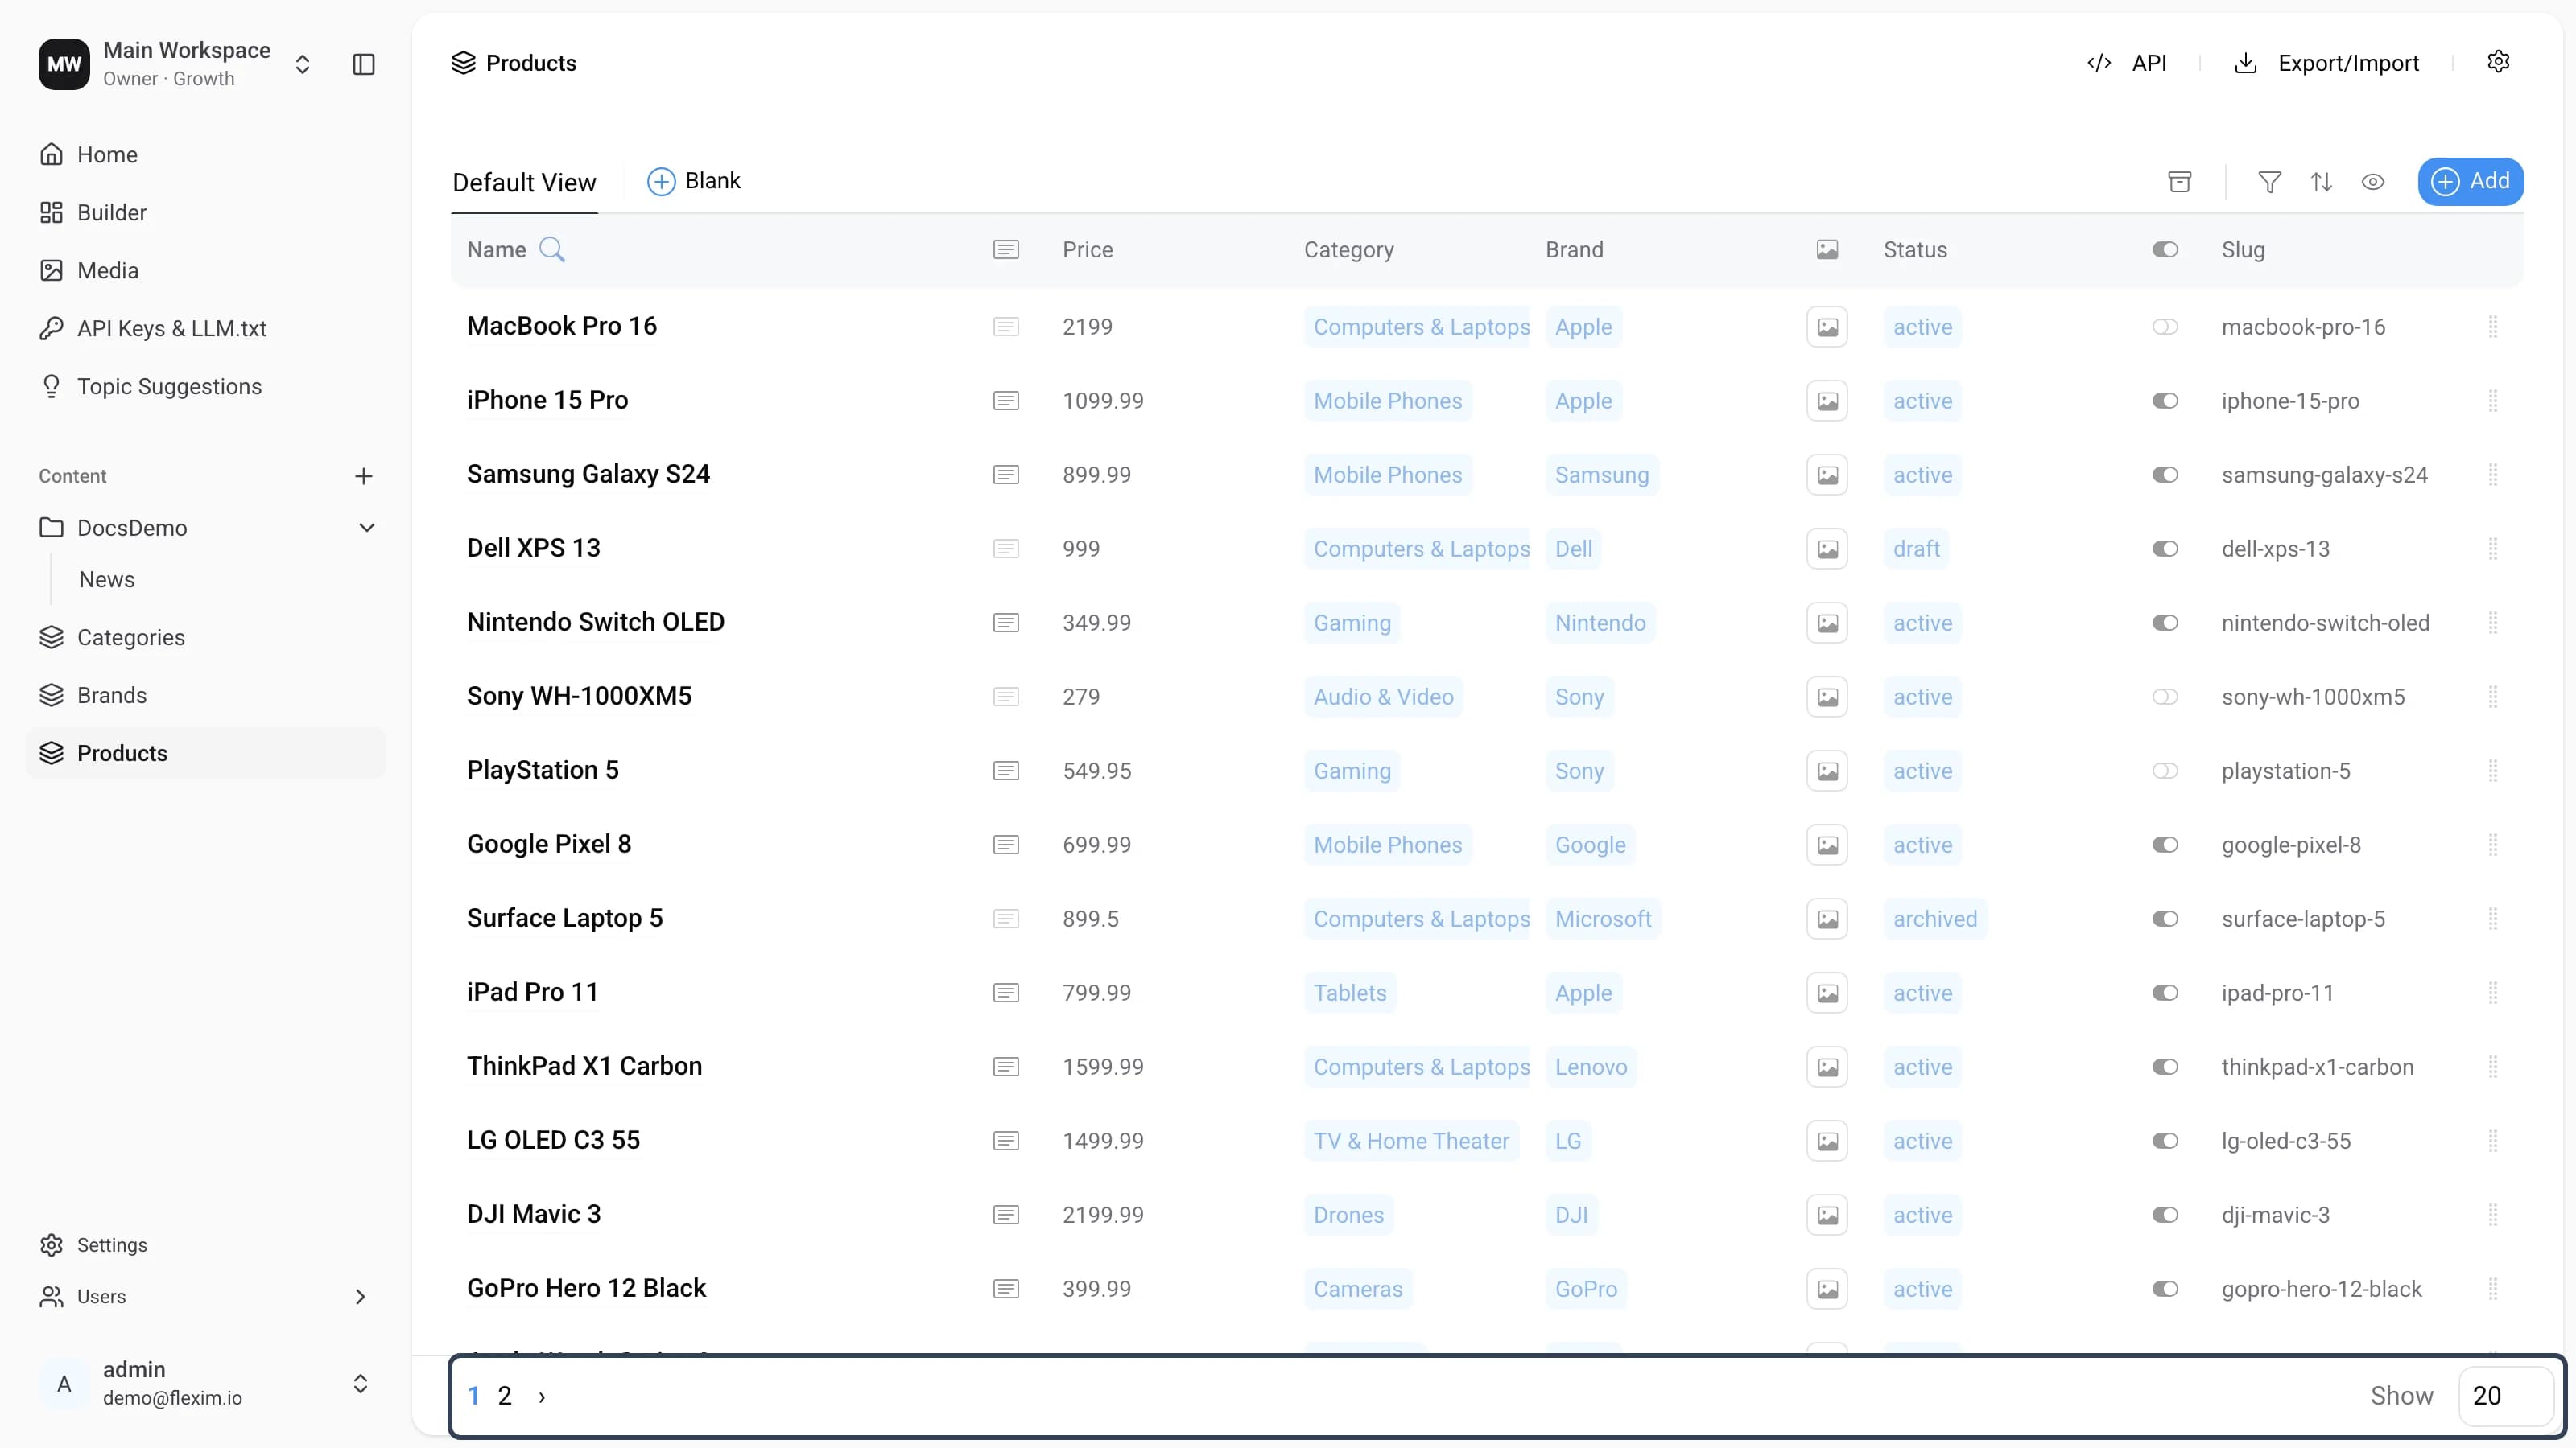Click the TV & Home Theater category tag
This screenshot has height=1448, width=2576.
[x=1411, y=1140]
